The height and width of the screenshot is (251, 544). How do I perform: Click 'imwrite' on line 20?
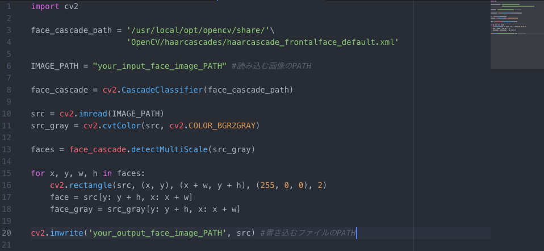[x=66, y=233]
